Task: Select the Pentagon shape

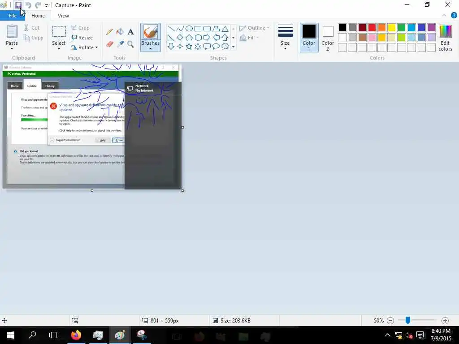Action: (189, 38)
